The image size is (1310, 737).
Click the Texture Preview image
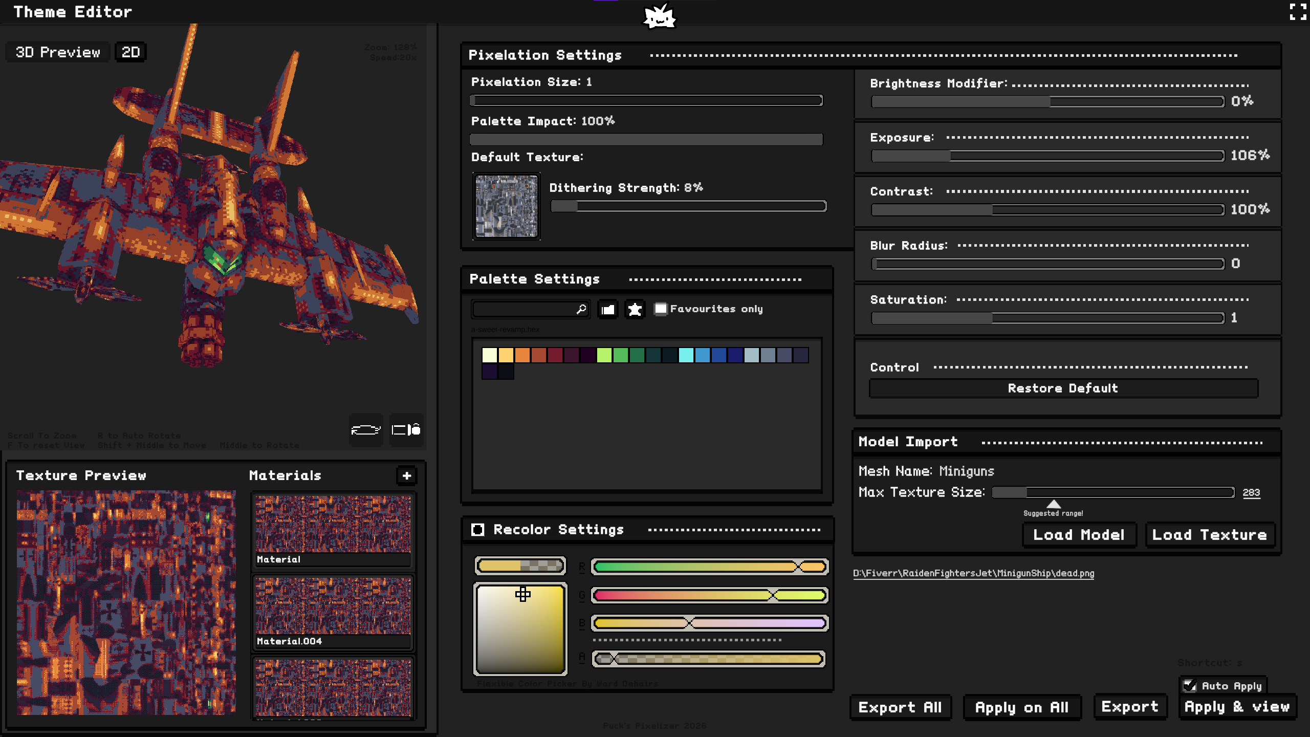[x=126, y=602]
